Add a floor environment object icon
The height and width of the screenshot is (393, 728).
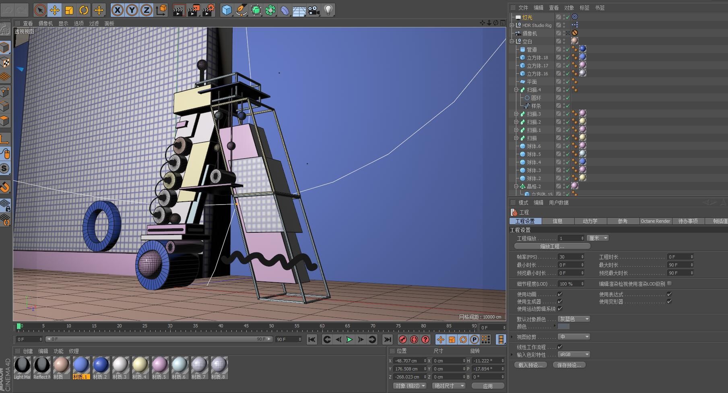pos(299,10)
